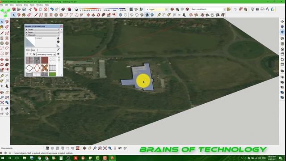Select the Zoom Extents tool in left toolbar
Screen dimensions: 286x161
2,102
